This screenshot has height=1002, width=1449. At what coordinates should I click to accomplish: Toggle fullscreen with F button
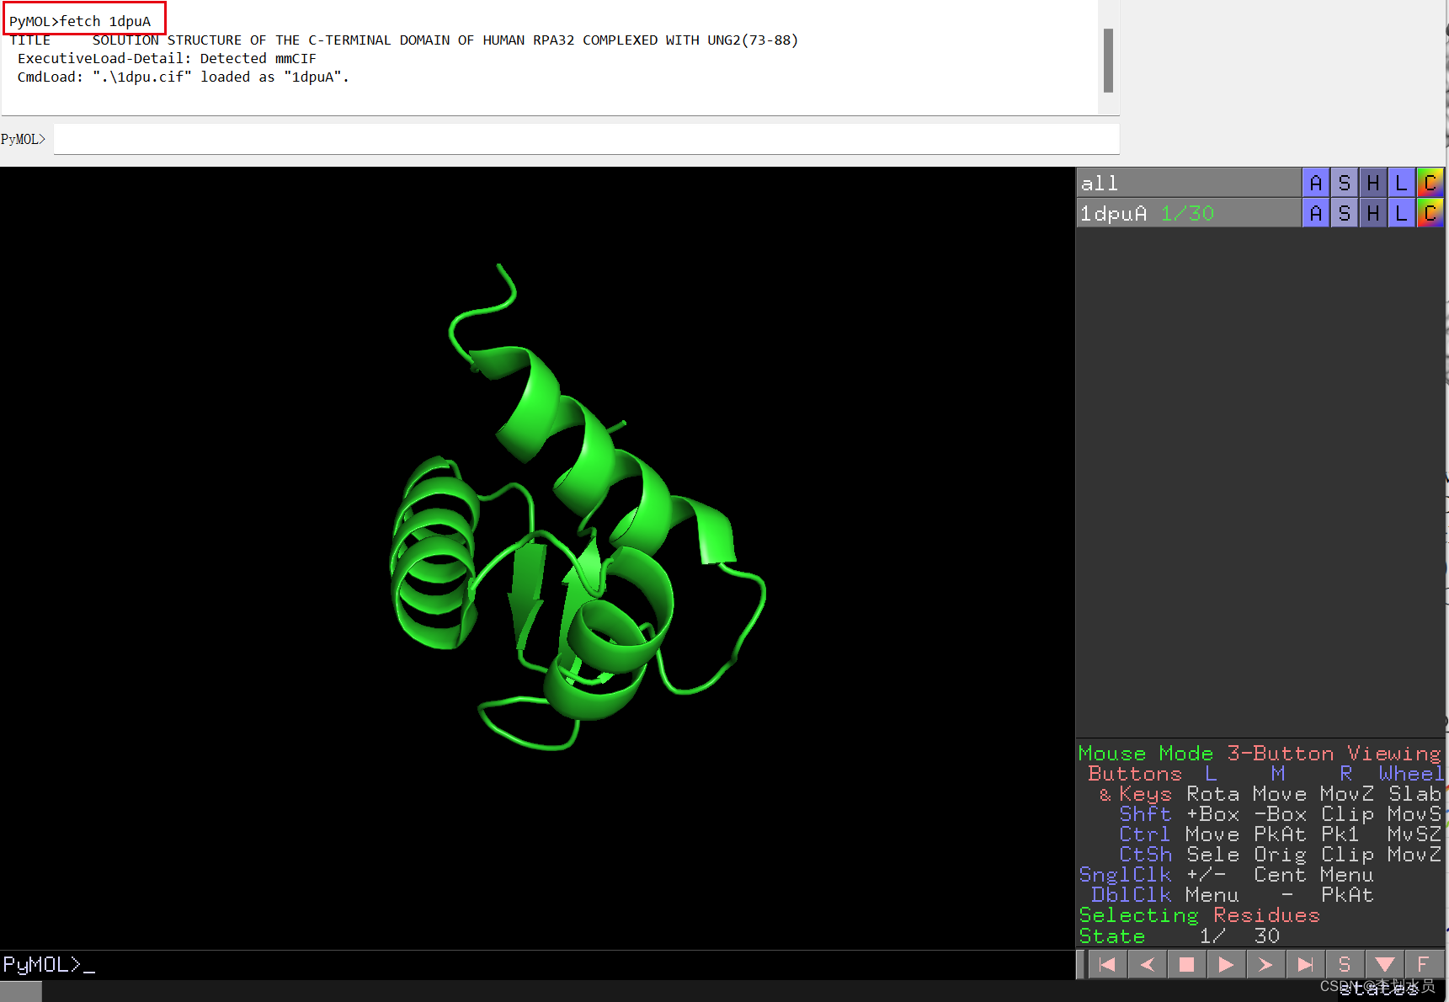tap(1423, 964)
